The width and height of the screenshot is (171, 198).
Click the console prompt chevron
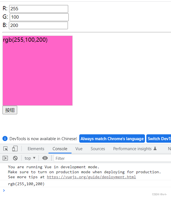click(x=4, y=190)
